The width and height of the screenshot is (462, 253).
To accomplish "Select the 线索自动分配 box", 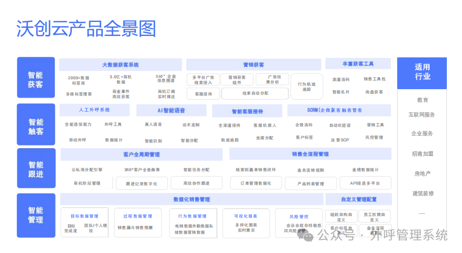I will pyautogui.click(x=255, y=93).
